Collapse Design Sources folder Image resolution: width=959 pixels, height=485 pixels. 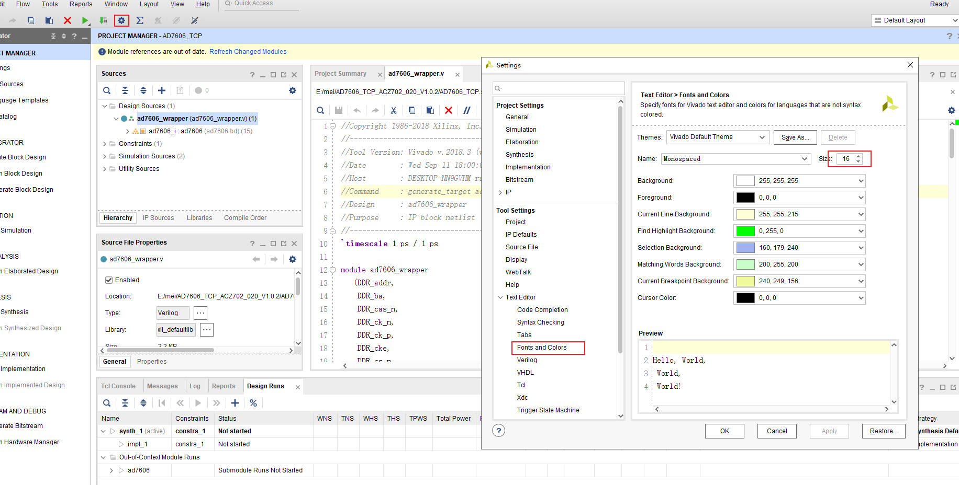pos(105,106)
